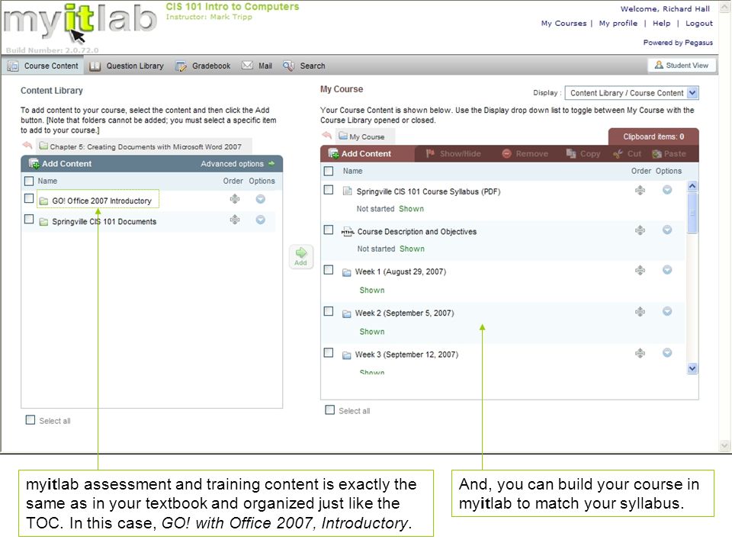Screen dimensions: 732x549
Task: Click the Course Syllabus order move icon
Action: [x=640, y=190]
